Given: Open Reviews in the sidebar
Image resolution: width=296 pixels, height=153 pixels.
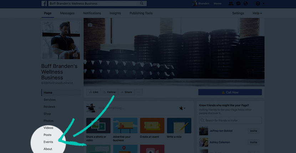Looking at the screenshot, I should tap(49, 107).
